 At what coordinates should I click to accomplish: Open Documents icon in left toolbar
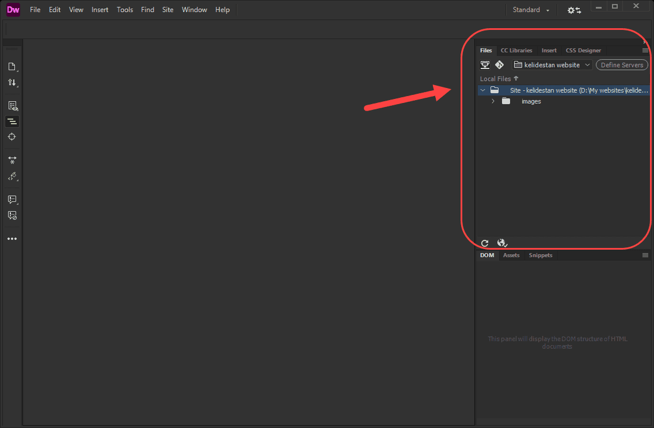click(12, 67)
